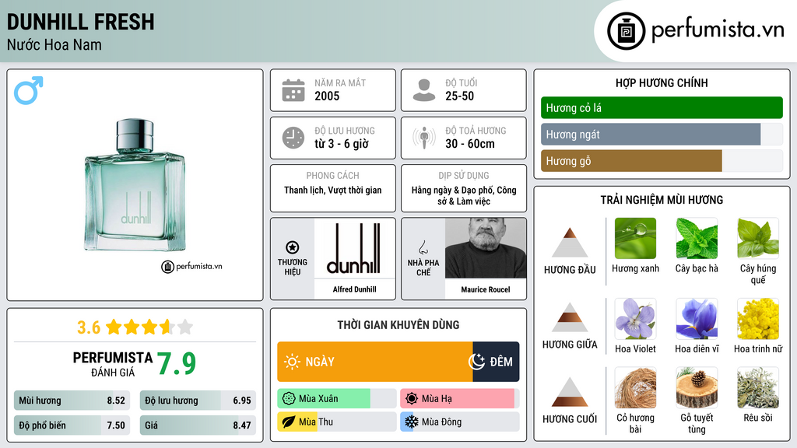Viewport: 797px width, 448px height.
Task: Click the Maurice Roucel name label
Action: click(486, 289)
